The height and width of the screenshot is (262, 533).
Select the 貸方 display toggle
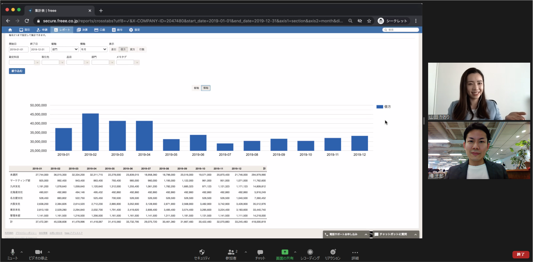(132, 50)
